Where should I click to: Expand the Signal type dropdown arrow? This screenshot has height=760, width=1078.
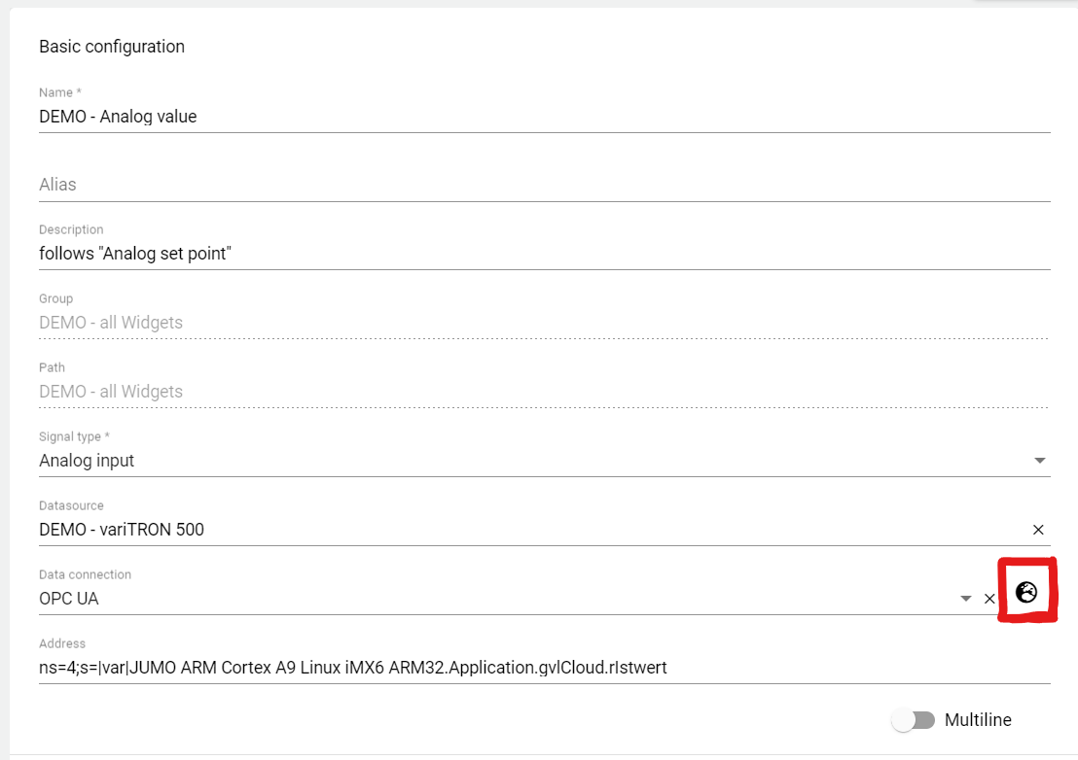[x=1039, y=461]
